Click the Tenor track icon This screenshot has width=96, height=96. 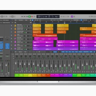pyautogui.click(x=15, y=45)
